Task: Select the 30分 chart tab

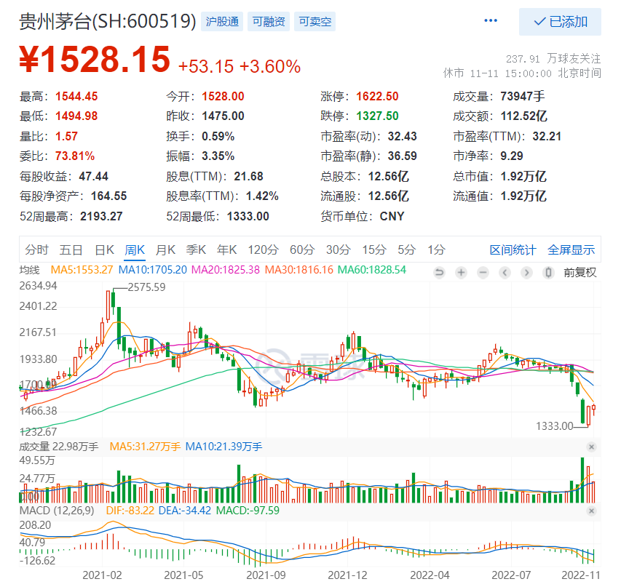Action: coord(339,249)
